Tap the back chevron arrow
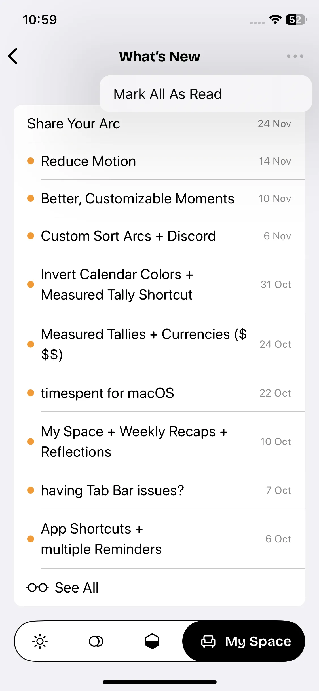The height and width of the screenshot is (691, 319). click(13, 56)
